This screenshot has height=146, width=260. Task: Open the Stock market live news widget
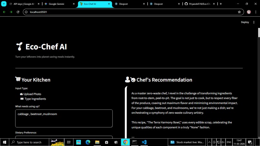point(187,142)
